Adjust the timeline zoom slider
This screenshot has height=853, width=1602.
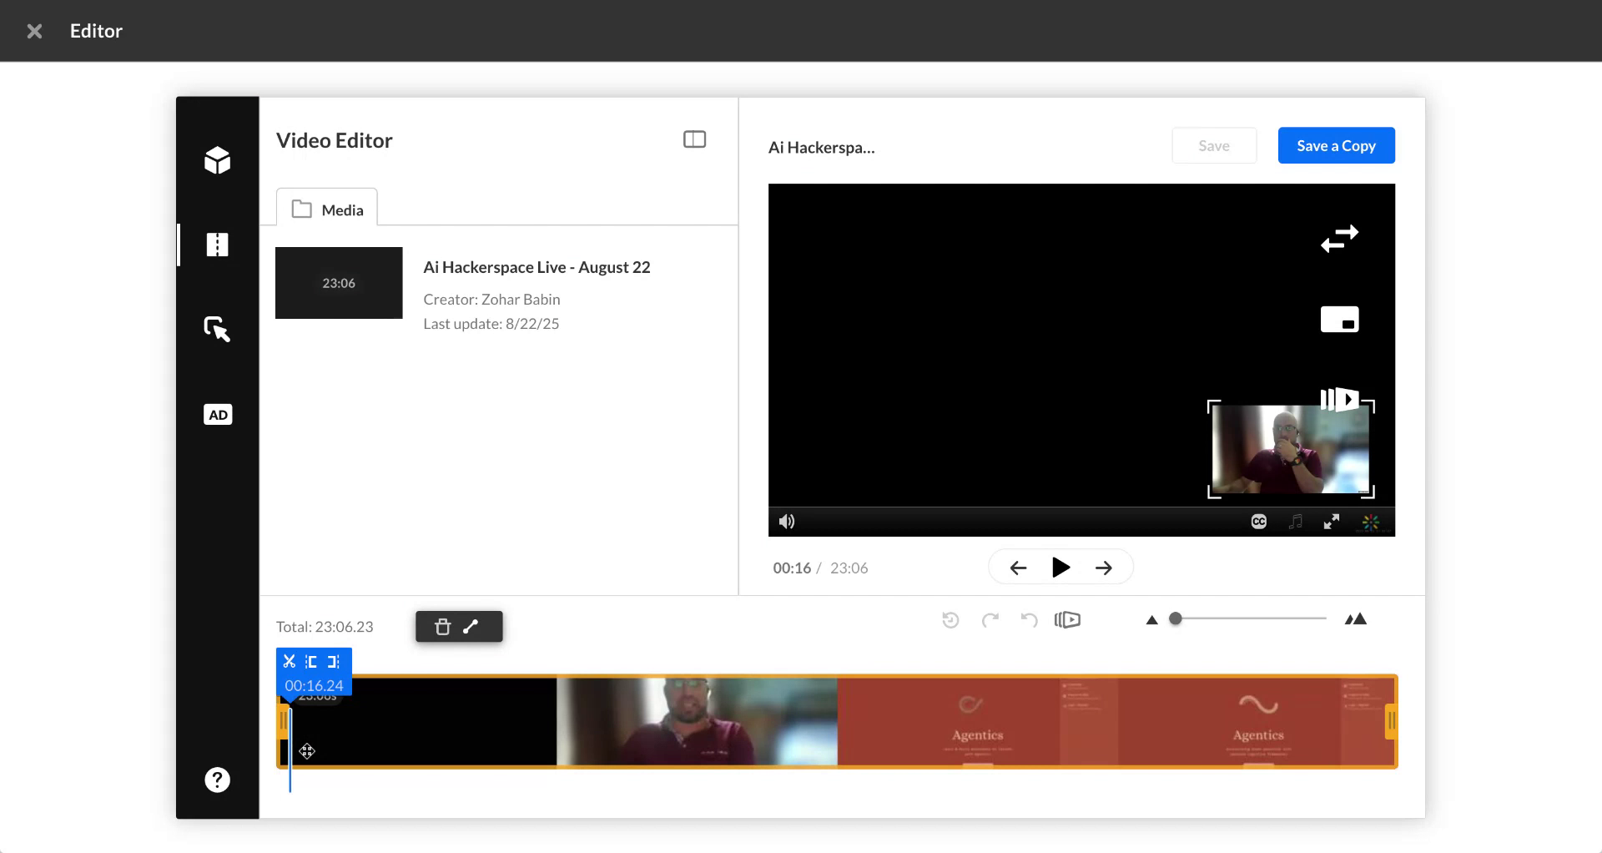click(1176, 618)
